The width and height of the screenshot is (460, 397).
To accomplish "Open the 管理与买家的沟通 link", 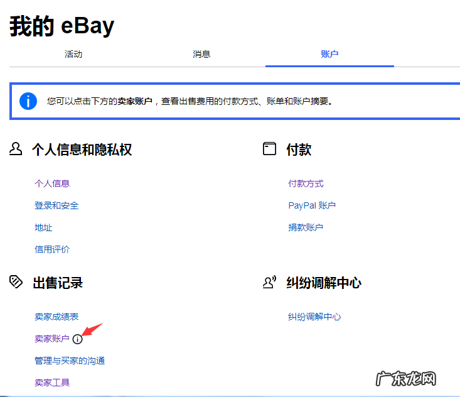I will (x=70, y=361).
